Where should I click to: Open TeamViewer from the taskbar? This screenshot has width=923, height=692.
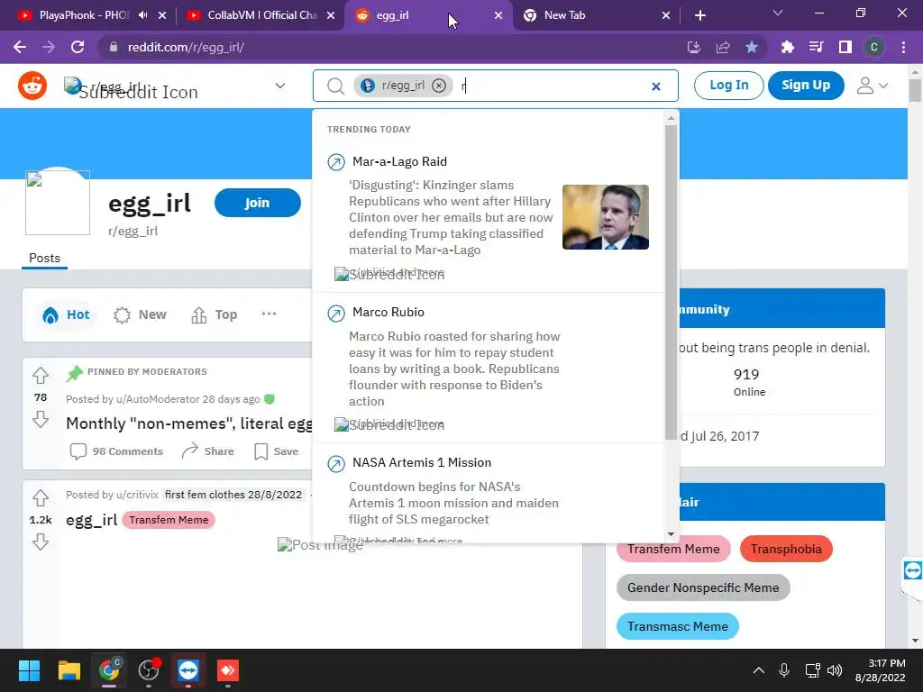[188, 670]
